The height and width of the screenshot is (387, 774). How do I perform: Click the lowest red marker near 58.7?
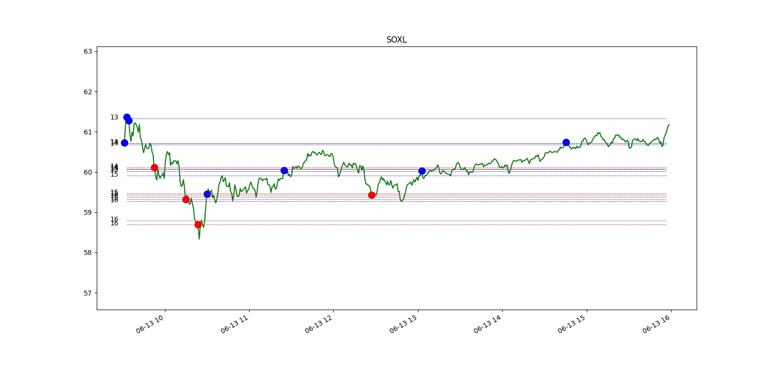click(x=198, y=224)
